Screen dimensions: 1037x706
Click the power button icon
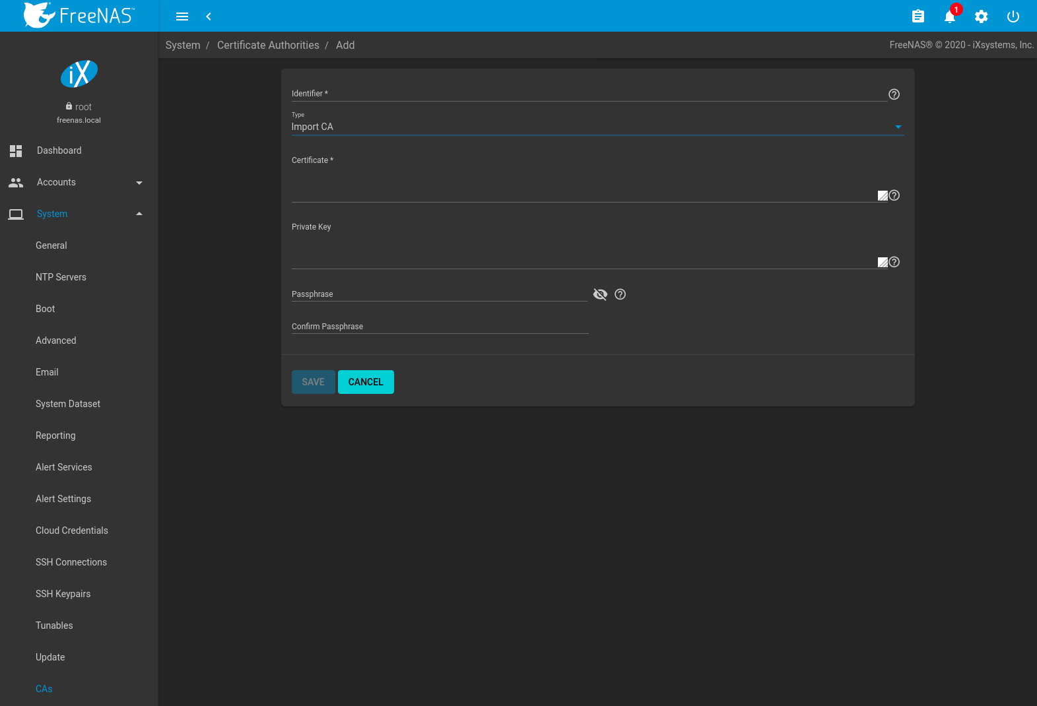(x=1013, y=16)
